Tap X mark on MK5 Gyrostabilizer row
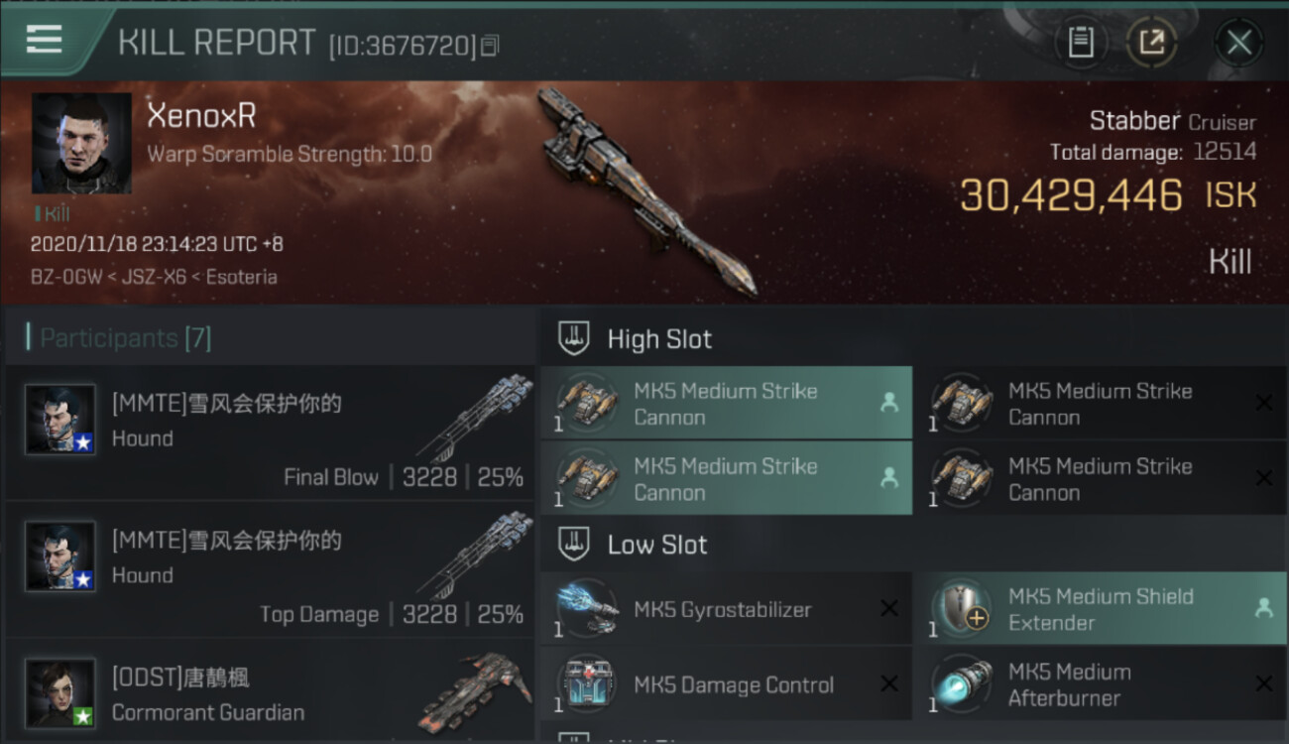1289x744 pixels. click(x=889, y=609)
